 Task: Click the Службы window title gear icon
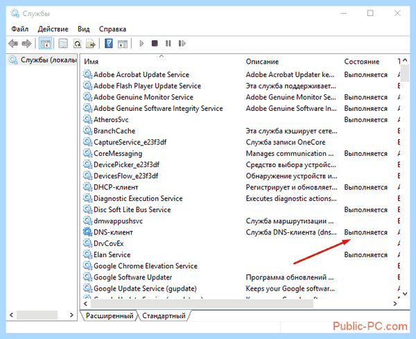click(15, 13)
